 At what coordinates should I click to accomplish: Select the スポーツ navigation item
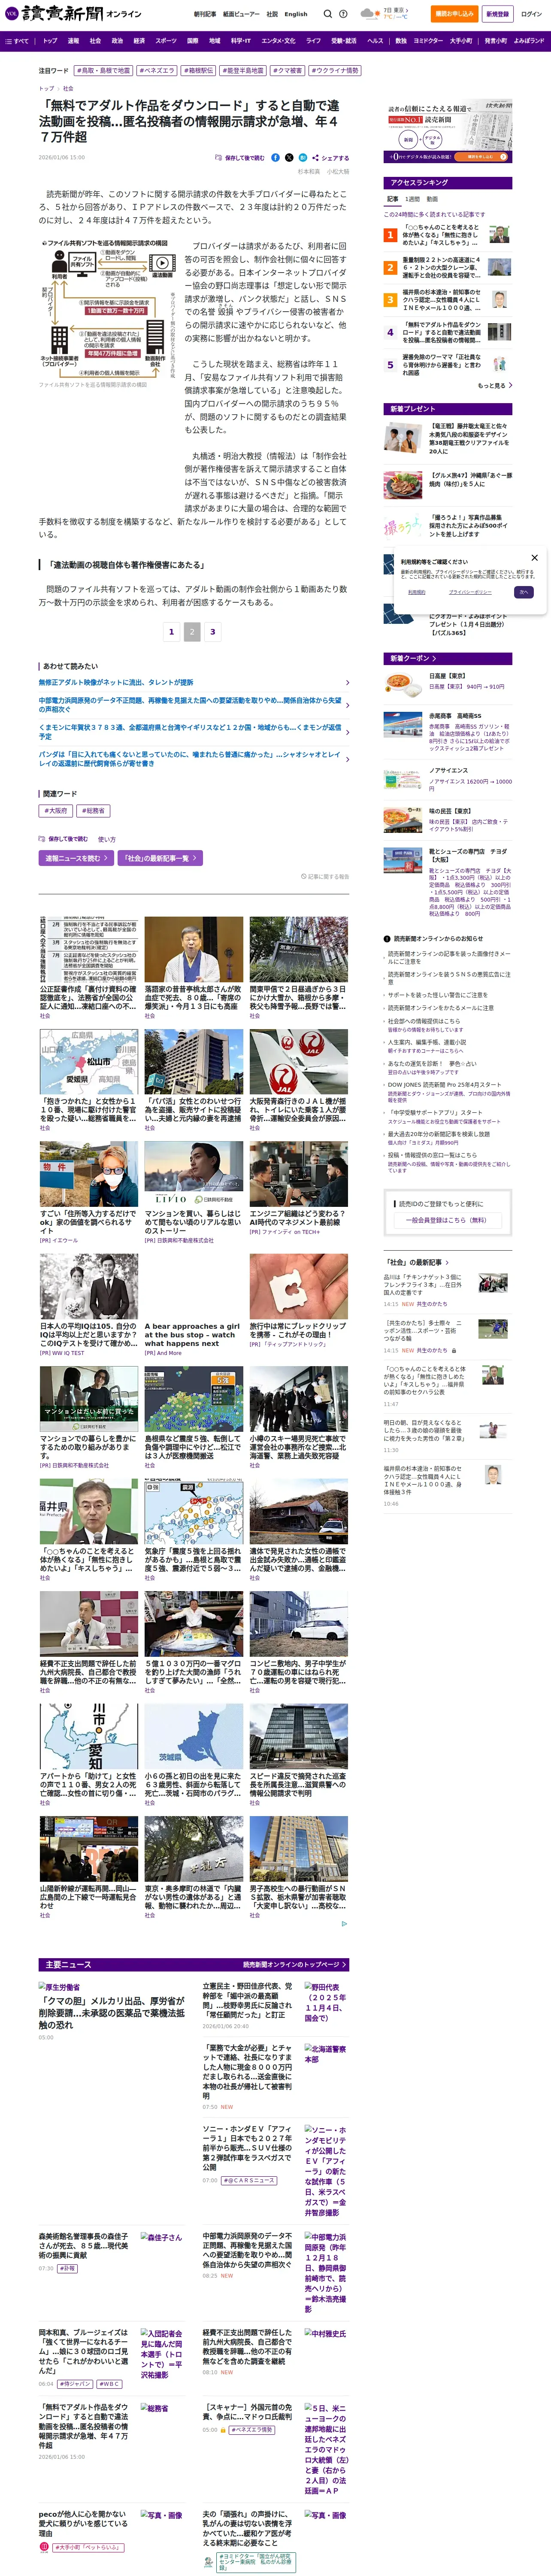coord(166,41)
